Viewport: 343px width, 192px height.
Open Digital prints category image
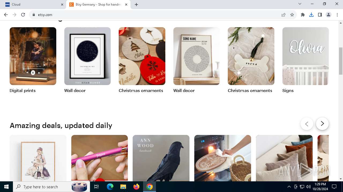[33, 56]
